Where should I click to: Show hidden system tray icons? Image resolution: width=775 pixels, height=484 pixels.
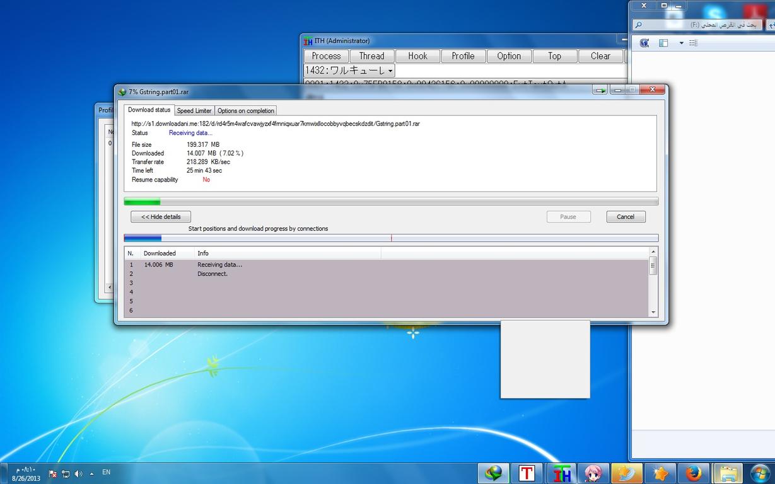[92, 473]
